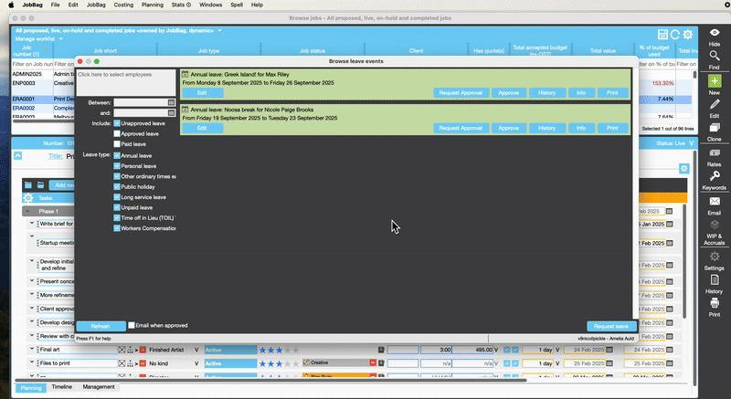Open the Windows menu
731x399 pixels.
(x=211, y=5)
